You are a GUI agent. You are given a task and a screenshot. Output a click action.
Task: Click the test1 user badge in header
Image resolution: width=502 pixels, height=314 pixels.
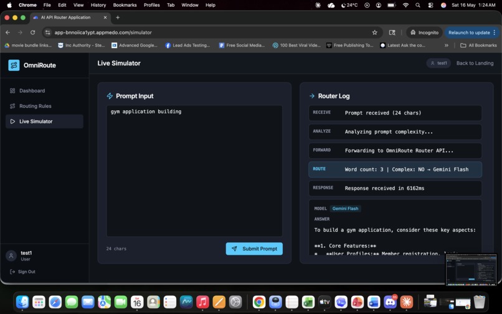[438, 63]
